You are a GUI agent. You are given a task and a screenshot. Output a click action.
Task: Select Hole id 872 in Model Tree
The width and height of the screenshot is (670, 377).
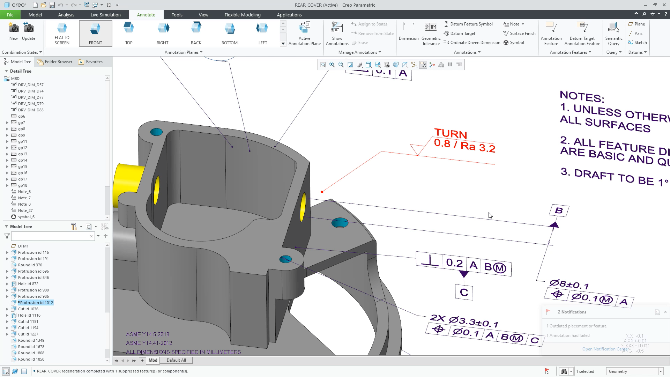click(x=28, y=284)
